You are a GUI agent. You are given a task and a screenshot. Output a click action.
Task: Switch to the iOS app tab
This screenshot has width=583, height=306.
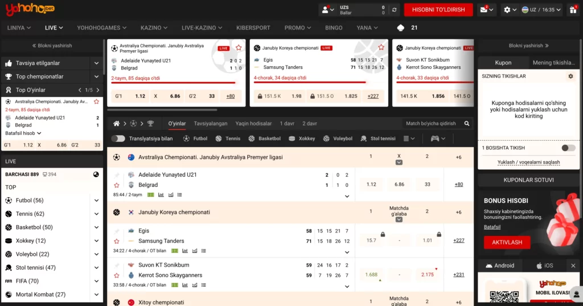(545, 266)
